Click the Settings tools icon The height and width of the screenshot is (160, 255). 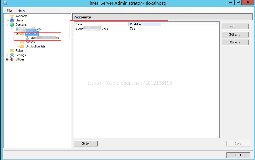(12, 55)
